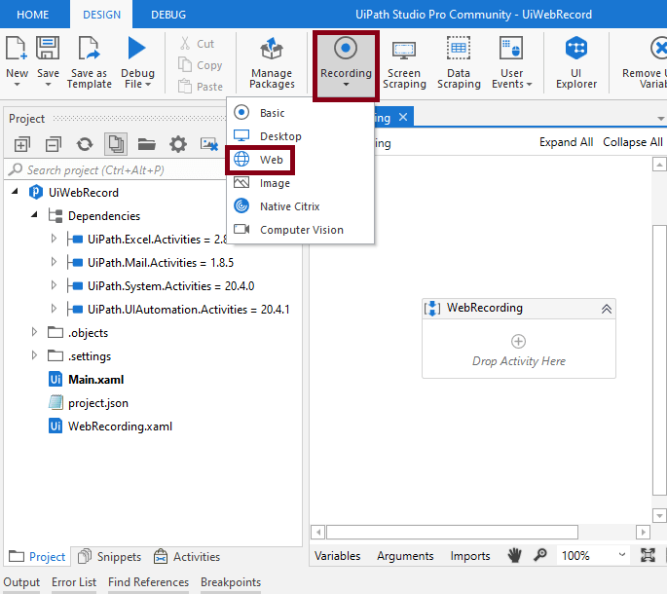The image size is (667, 594).
Task: Click the Search project field
Action: 115,170
